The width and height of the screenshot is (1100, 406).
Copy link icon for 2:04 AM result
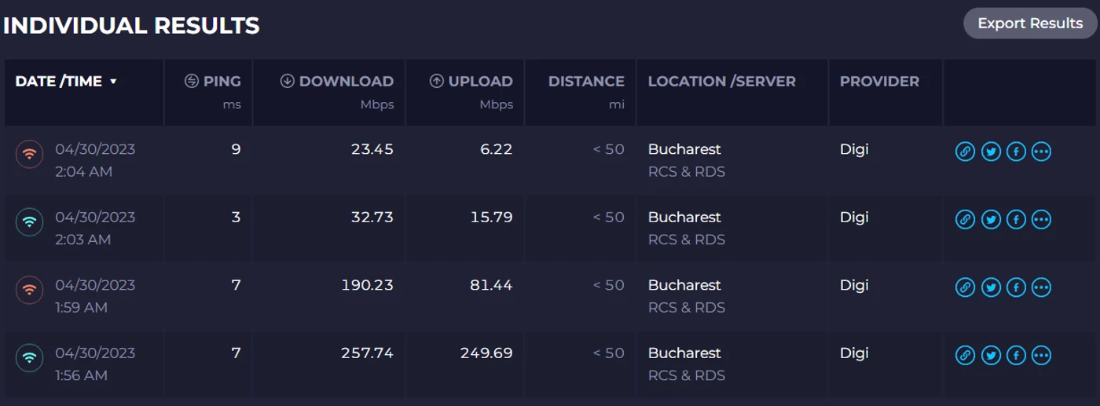coord(965,152)
